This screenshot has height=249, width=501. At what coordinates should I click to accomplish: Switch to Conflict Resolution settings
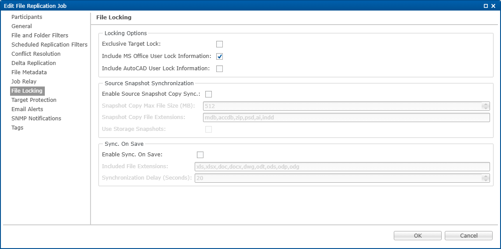pyautogui.click(x=36, y=54)
